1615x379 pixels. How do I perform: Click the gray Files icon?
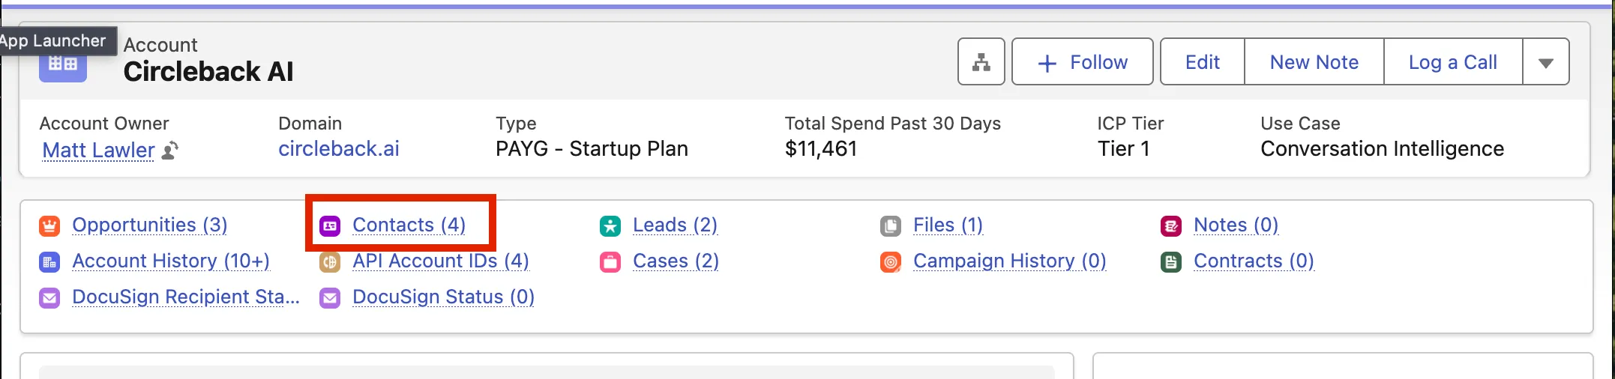point(891,225)
